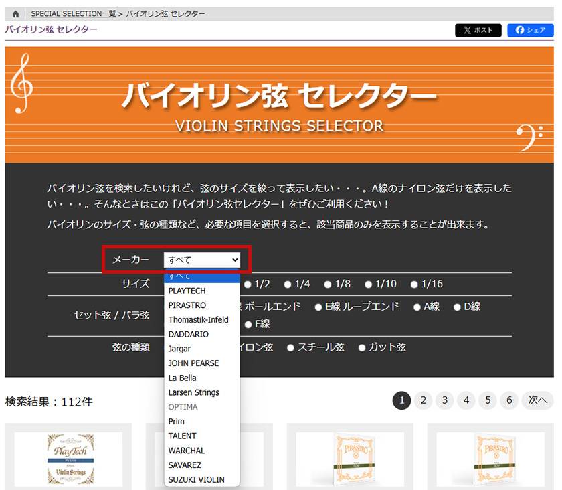The width and height of the screenshot is (562, 490).
Task: Choose SAVAREZ in maker list
Action: coord(202,465)
